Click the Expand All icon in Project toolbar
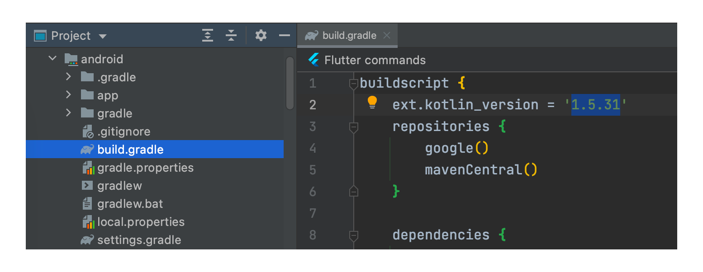703x272 pixels. click(208, 35)
